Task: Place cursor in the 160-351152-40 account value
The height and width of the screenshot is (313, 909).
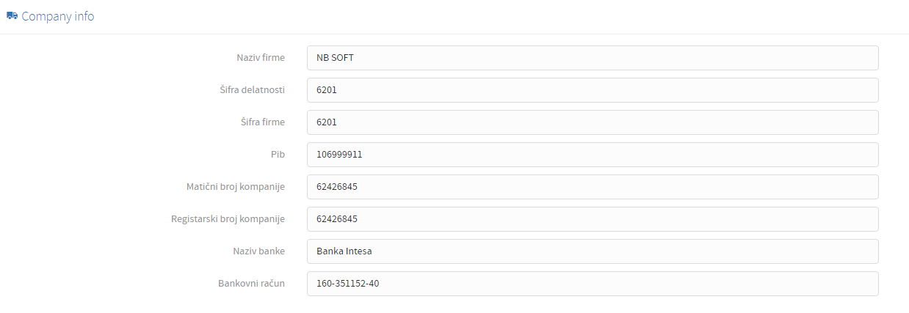Action: tap(348, 284)
